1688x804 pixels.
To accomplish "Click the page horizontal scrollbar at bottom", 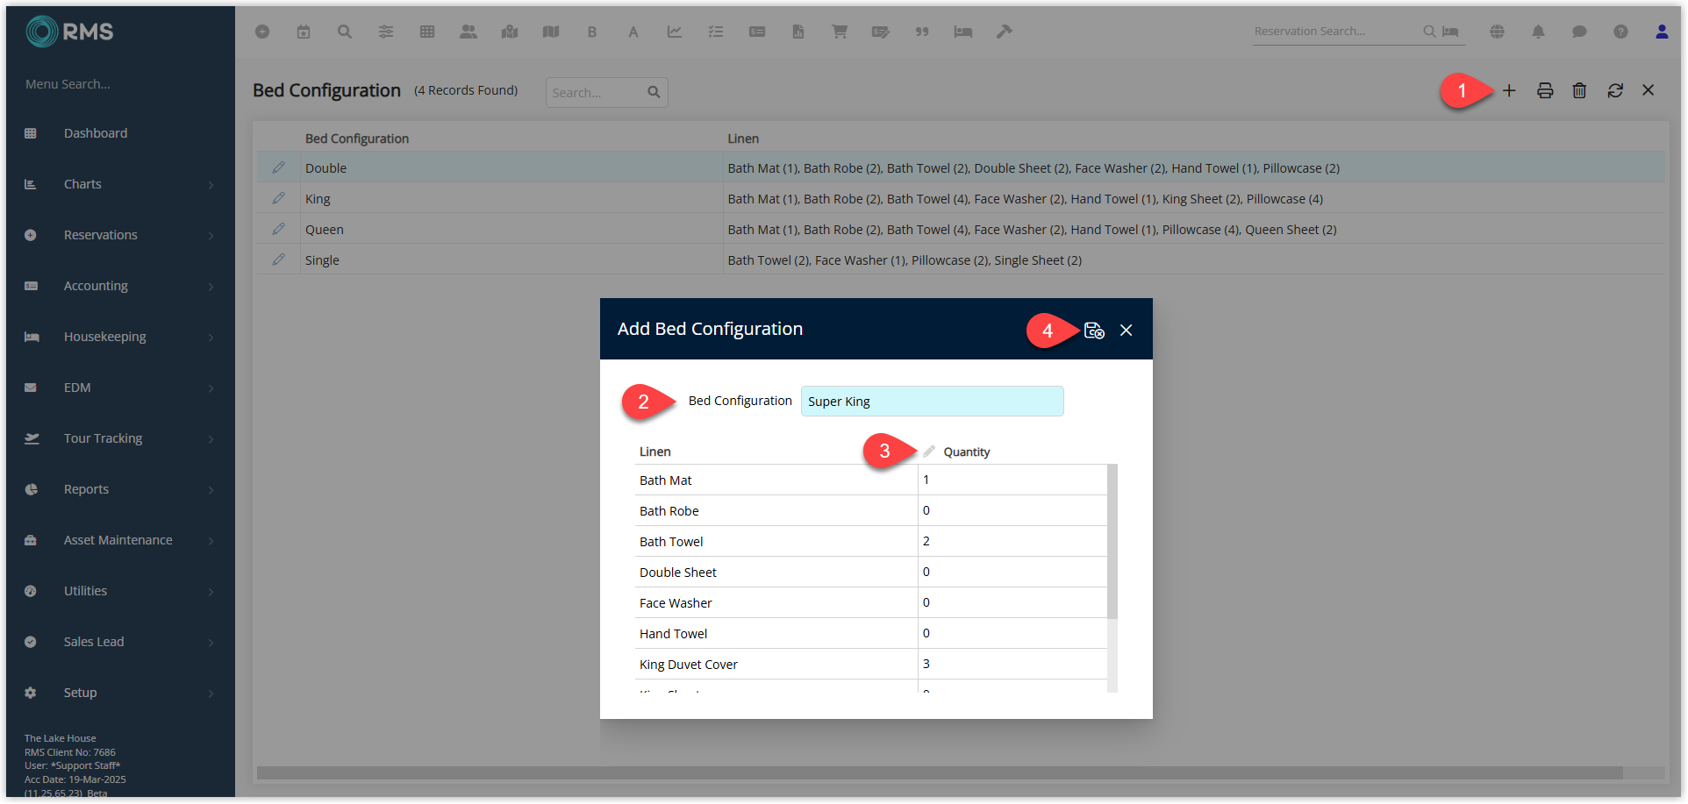I will pyautogui.click(x=939, y=773).
